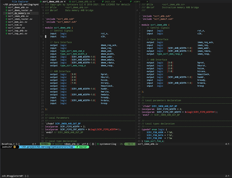The width and height of the screenshot is (232, 178).
Task: Close the scr1_dmem_ahb.sv tab
Action: tap(64, 1)
